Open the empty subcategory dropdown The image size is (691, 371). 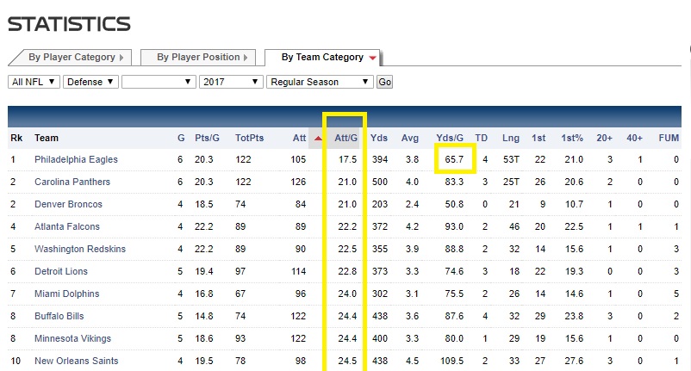pos(158,82)
